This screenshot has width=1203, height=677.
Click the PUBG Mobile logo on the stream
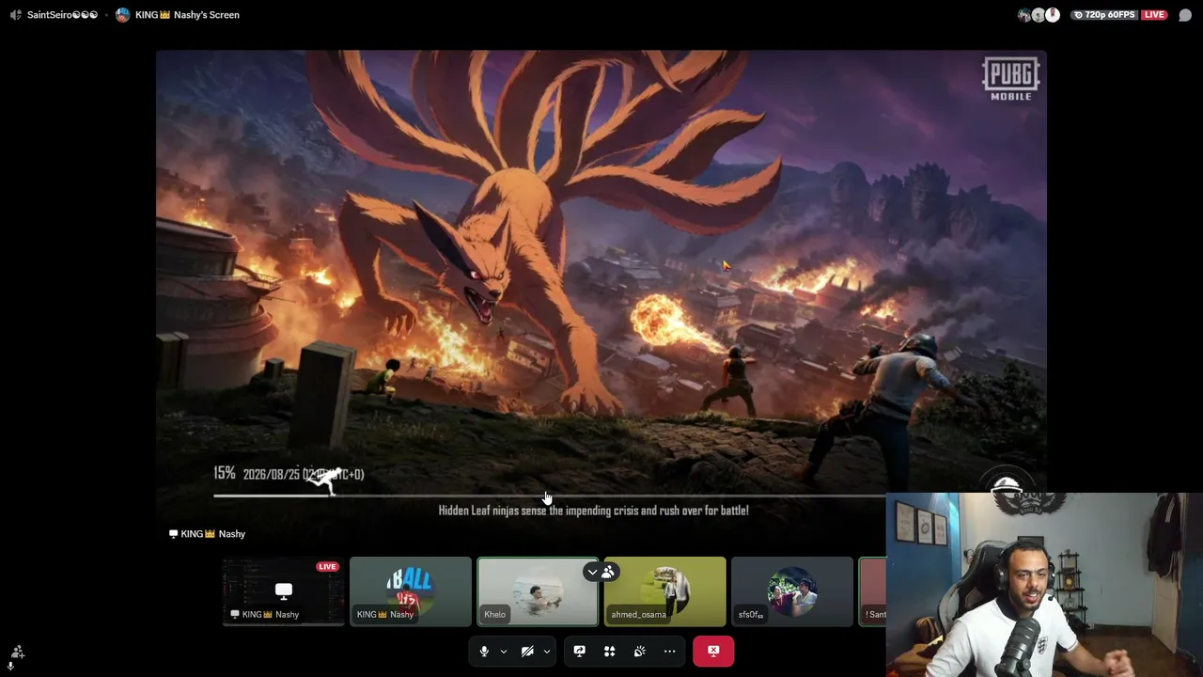point(1011,79)
